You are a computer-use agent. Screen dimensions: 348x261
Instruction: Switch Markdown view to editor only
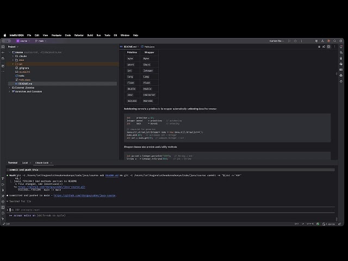pos(319,47)
